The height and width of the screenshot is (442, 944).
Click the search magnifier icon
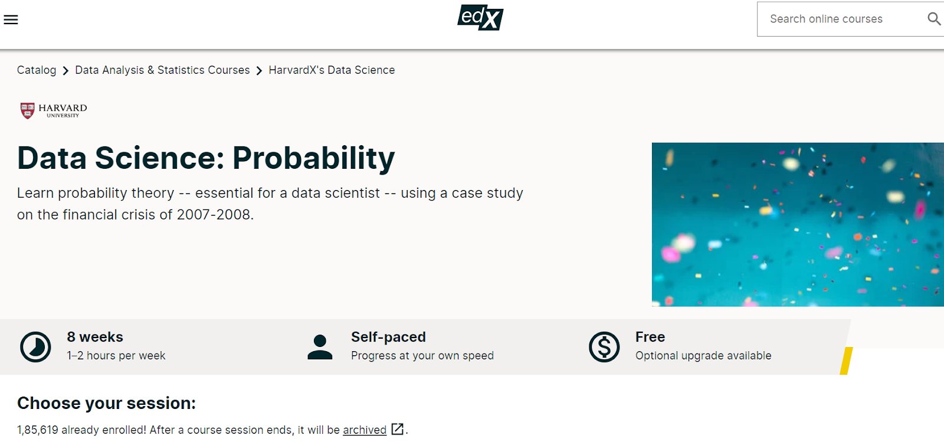933,19
